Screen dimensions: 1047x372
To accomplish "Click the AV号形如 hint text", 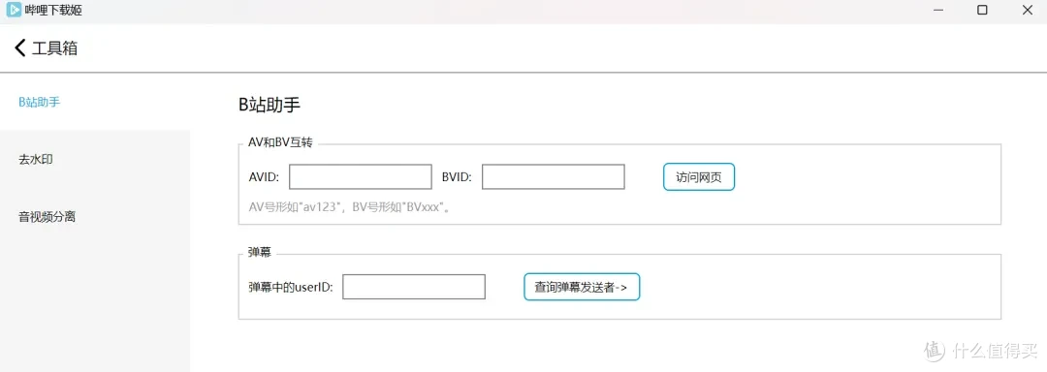I will tap(349, 206).
